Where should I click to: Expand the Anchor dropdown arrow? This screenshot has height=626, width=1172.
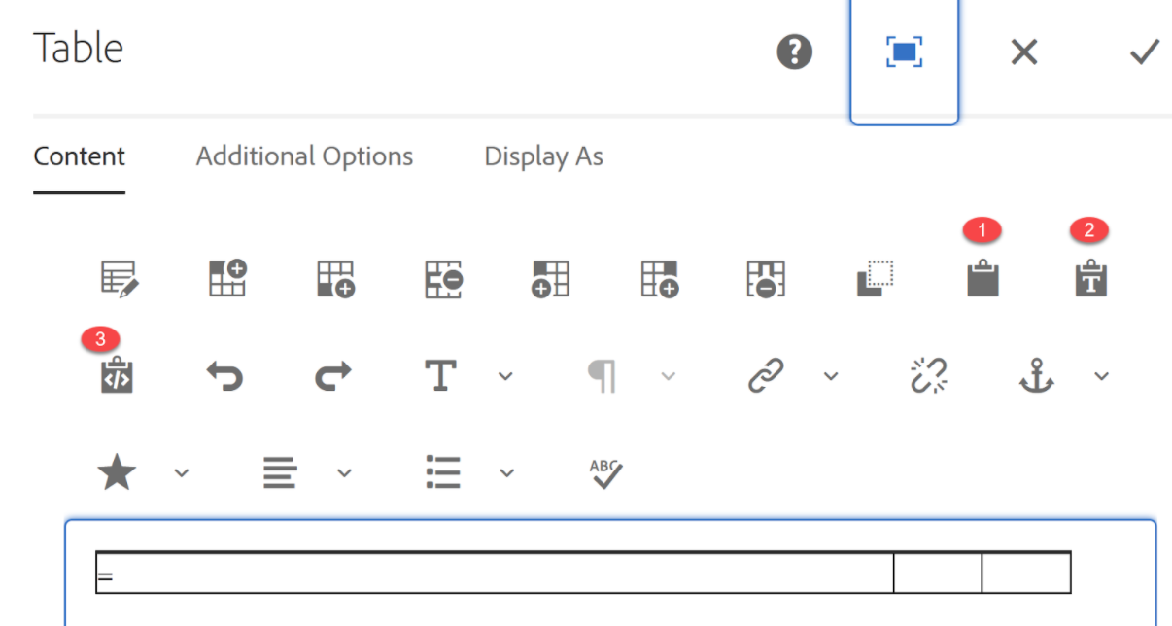click(x=1101, y=376)
